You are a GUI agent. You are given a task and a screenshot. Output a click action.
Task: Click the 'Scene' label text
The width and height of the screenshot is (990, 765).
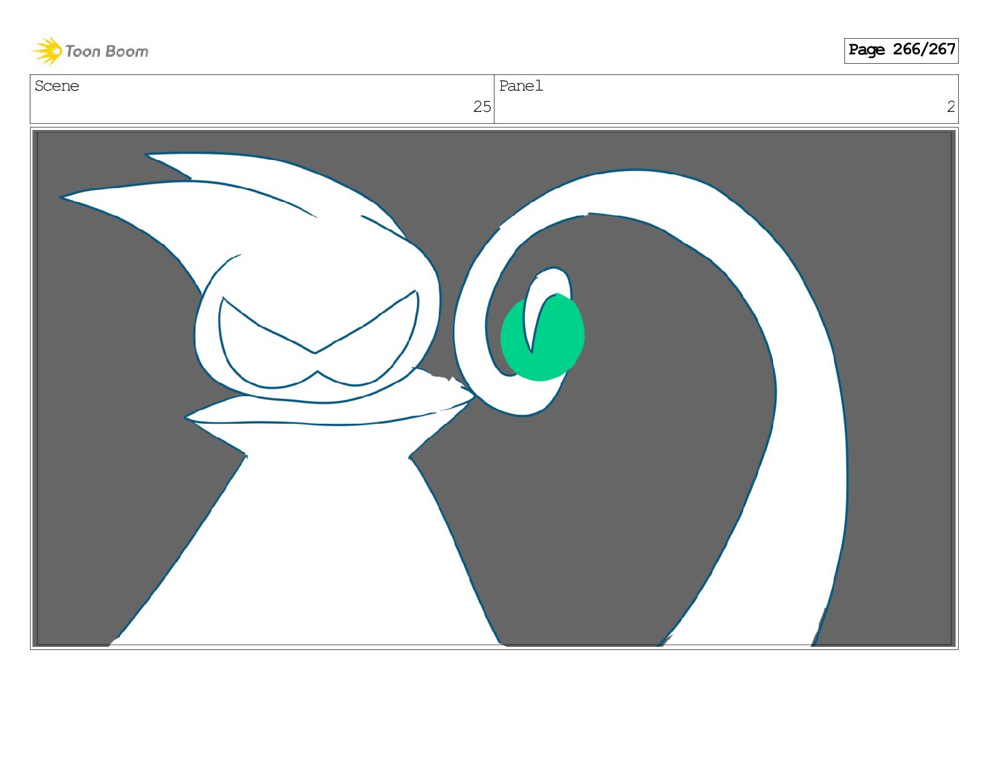[57, 86]
